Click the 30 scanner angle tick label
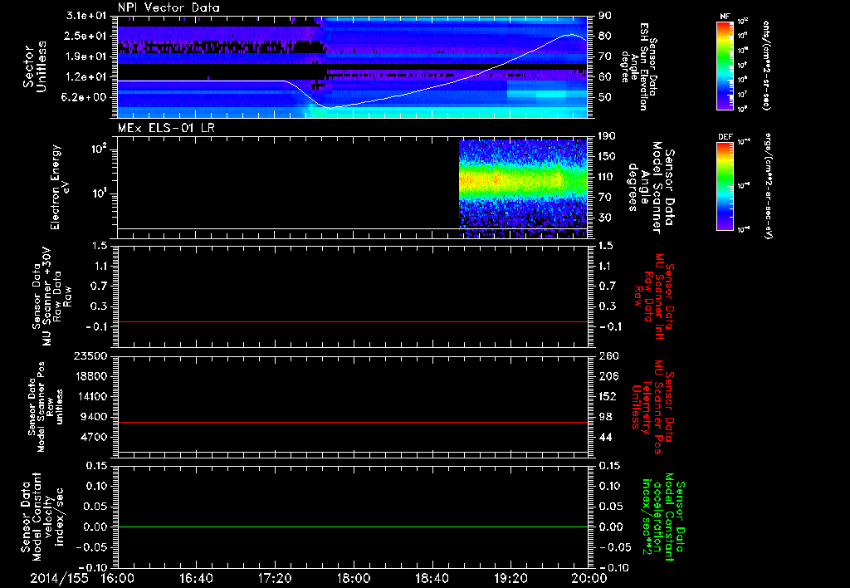 [604, 218]
